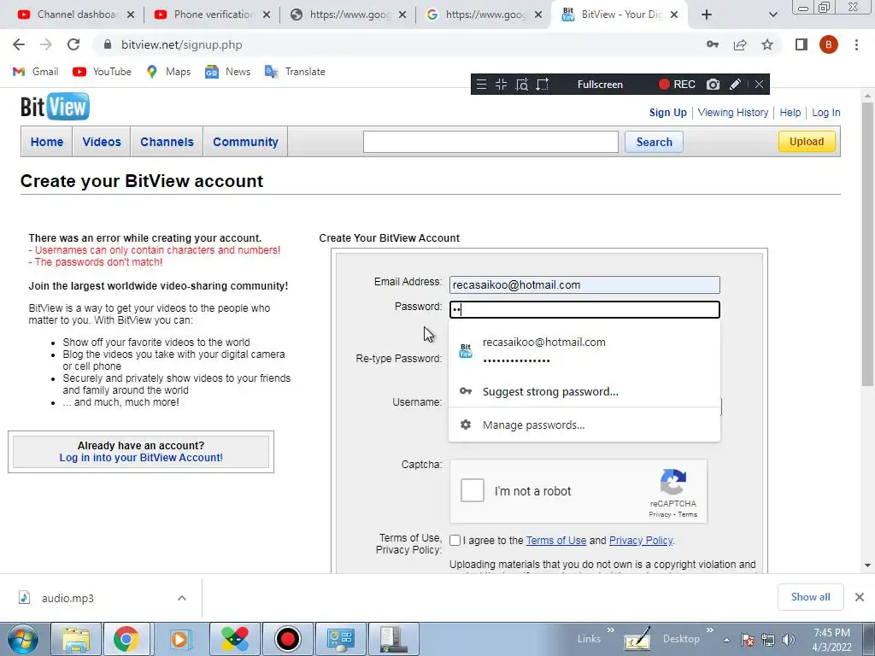The image size is (875, 656).
Task: Check the I'm not a robot box
Action: pyautogui.click(x=472, y=491)
